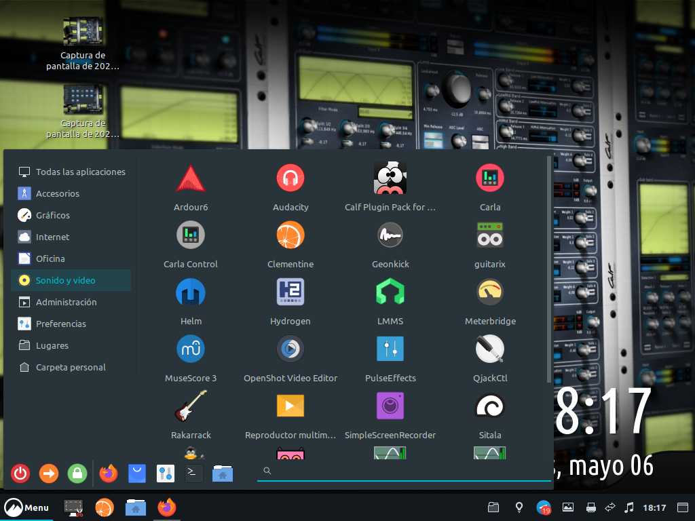Open the Clementine music player

pyautogui.click(x=290, y=236)
